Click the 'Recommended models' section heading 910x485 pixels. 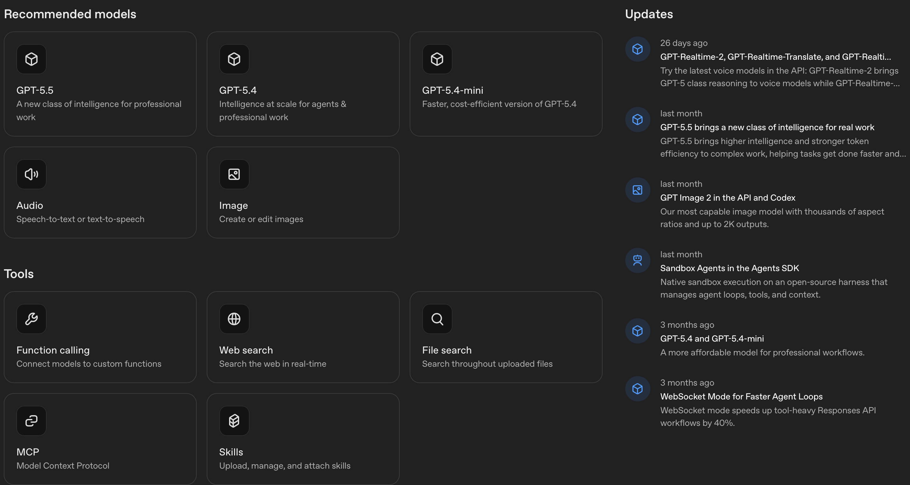(70, 14)
